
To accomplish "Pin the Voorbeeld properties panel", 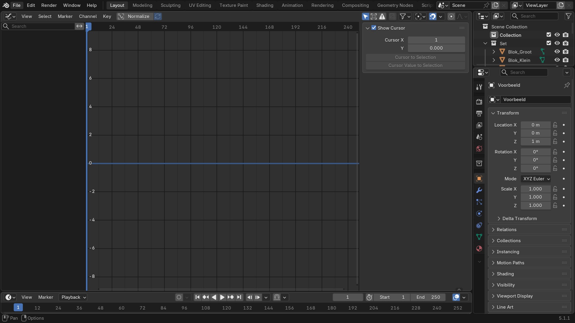I will pos(567,85).
